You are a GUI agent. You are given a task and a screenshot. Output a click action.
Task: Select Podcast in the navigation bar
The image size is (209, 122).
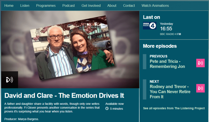[68, 6]
